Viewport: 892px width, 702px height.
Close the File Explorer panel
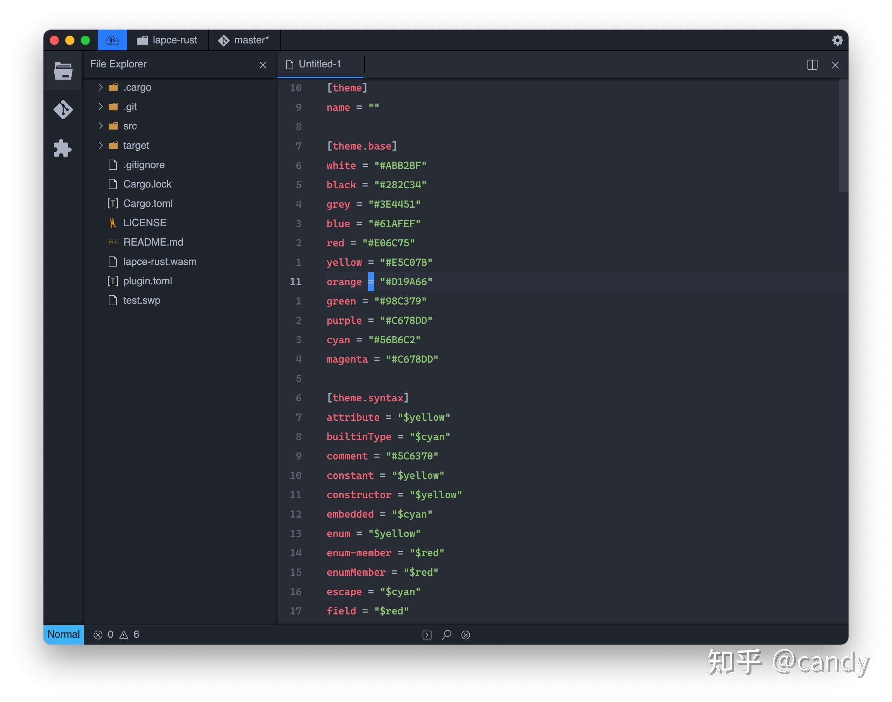point(263,65)
